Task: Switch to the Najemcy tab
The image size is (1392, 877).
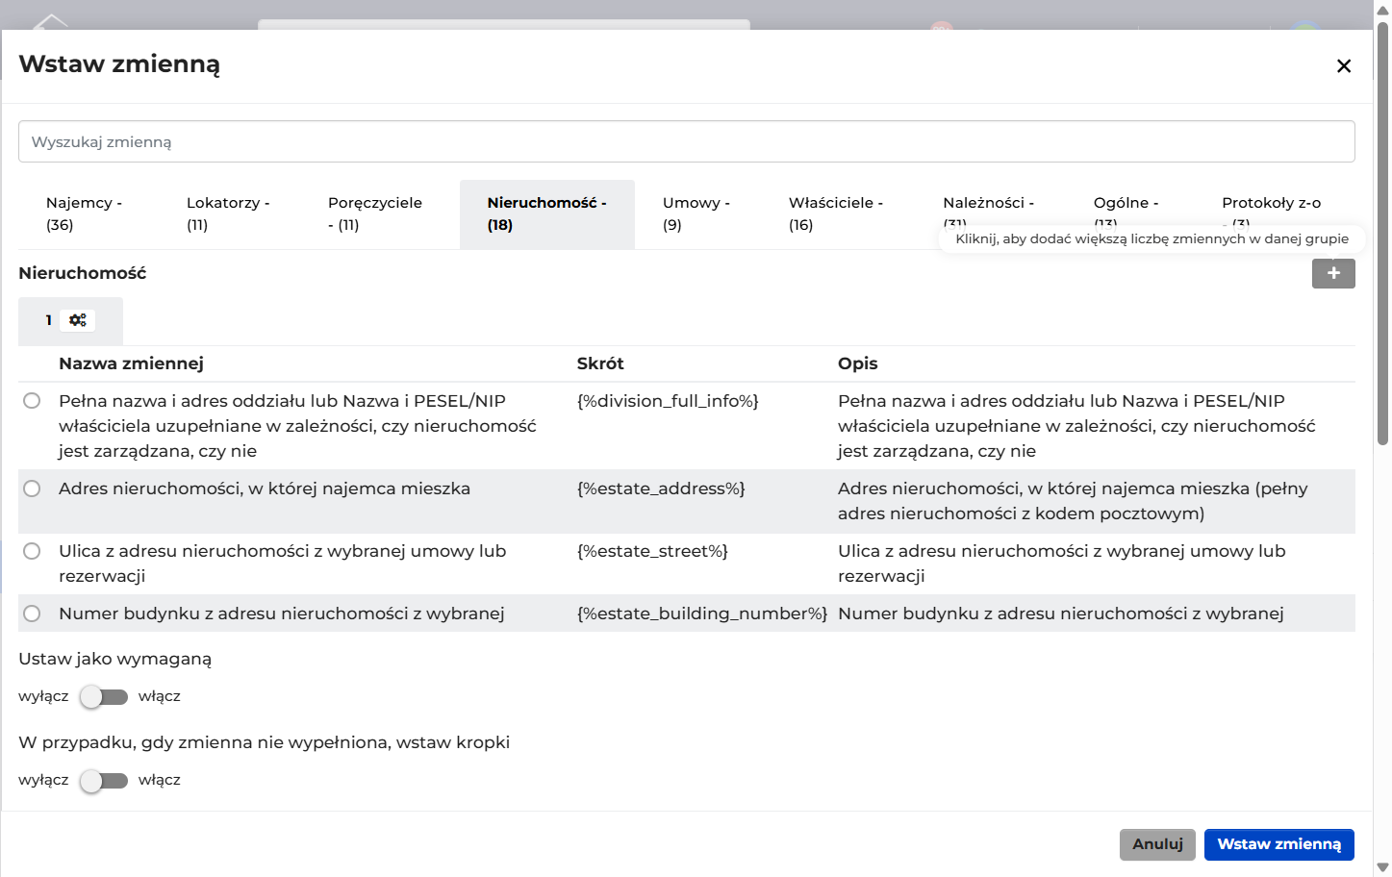Action: click(89, 213)
